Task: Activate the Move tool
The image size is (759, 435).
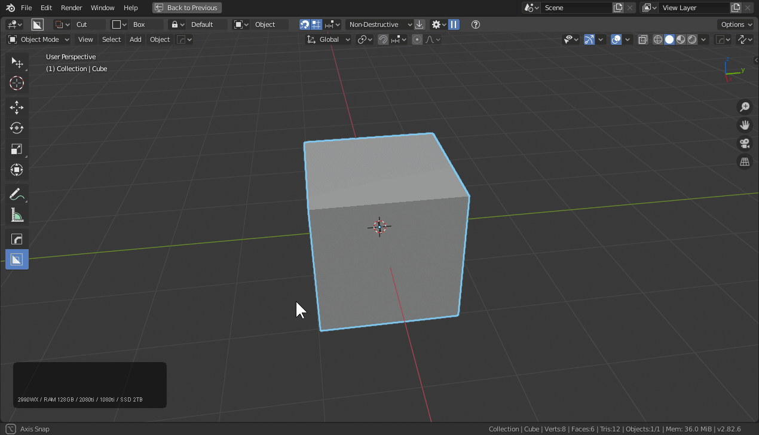Action: [17, 108]
